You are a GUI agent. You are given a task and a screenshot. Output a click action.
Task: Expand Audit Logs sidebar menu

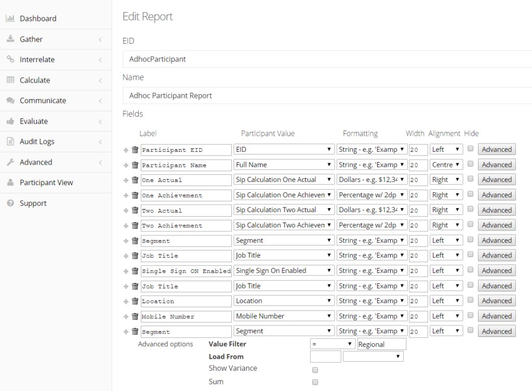[x=56, y=141]
